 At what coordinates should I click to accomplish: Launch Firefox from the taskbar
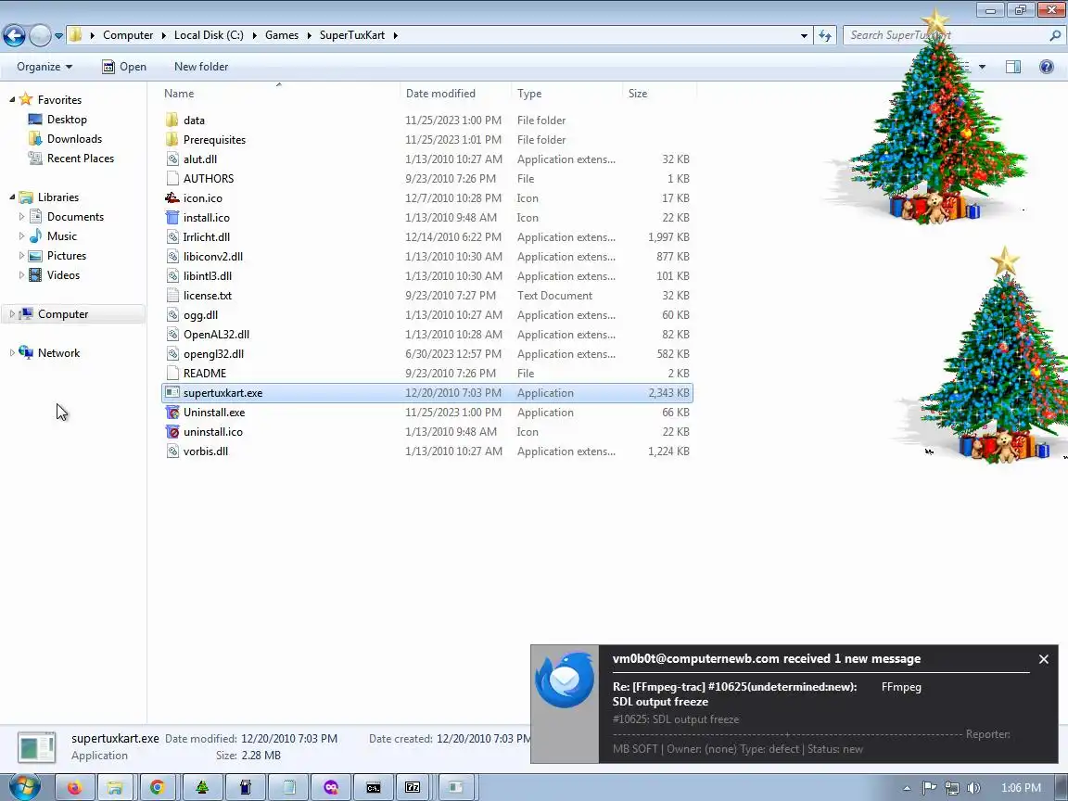(74, 787)
